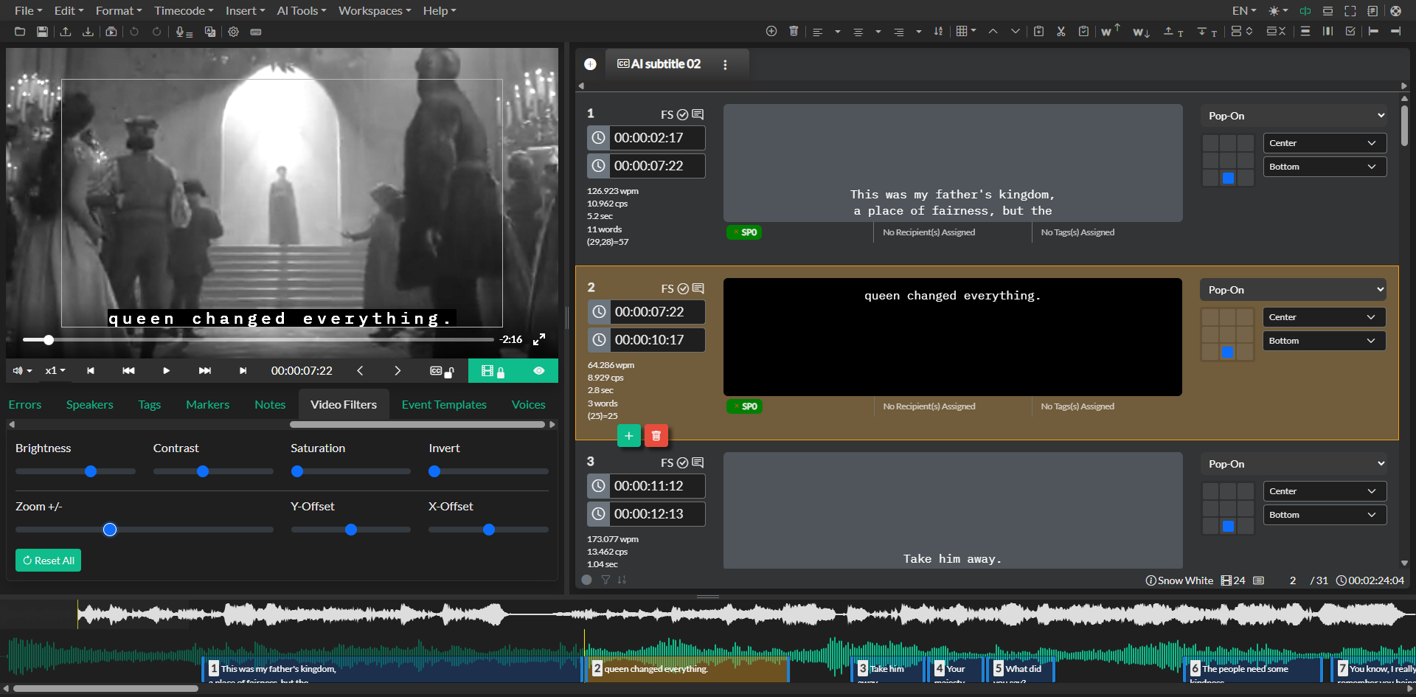Toggle the approval checkmark on event 2
This screenshot has width=1416, height=697.
tap(683, 288)
